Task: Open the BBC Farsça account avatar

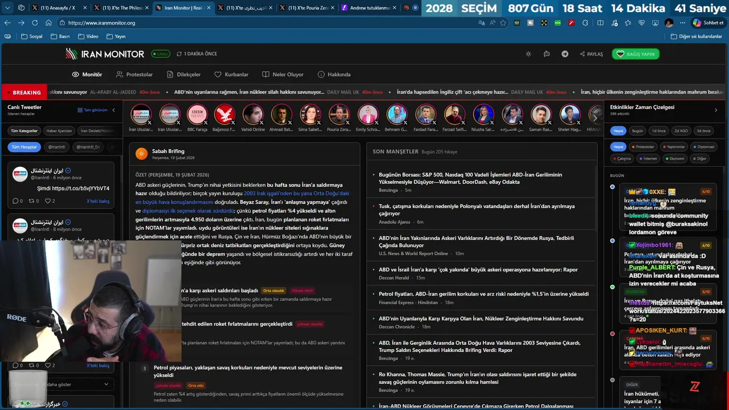Action: coord(197,114)
